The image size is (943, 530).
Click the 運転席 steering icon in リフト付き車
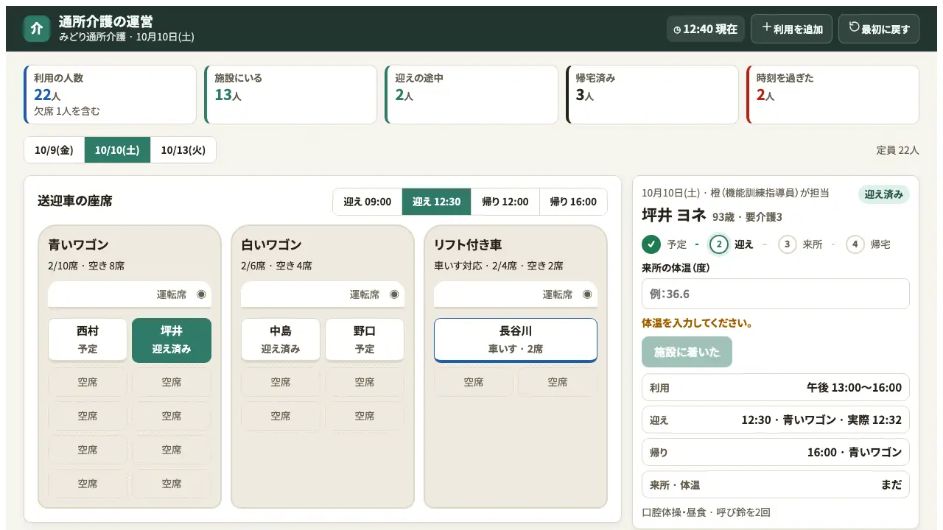point(587,294)
